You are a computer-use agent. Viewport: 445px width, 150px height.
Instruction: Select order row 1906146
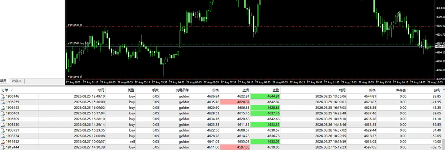[x=222, y=96]
